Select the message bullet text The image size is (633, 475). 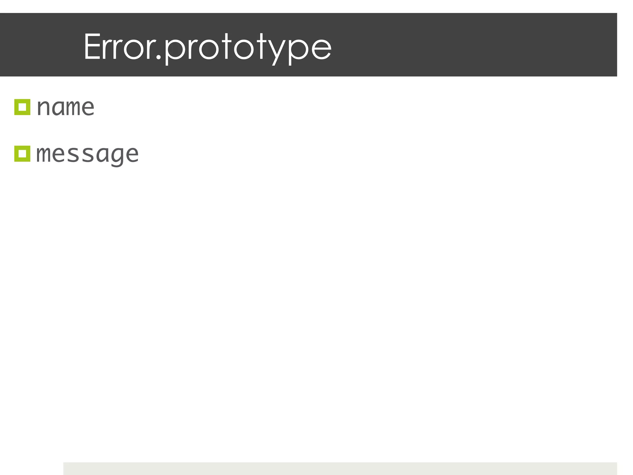[x=87, y=154]
